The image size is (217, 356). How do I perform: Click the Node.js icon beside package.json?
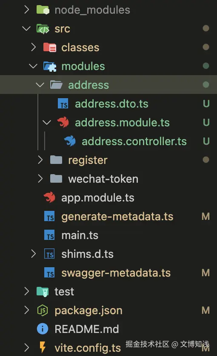[43, 310]
